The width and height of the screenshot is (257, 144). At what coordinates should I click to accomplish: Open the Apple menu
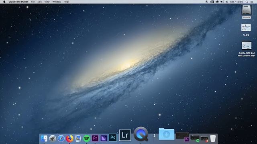[4, 2]
